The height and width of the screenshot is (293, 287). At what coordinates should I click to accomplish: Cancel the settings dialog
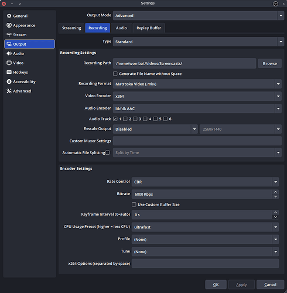270,285
